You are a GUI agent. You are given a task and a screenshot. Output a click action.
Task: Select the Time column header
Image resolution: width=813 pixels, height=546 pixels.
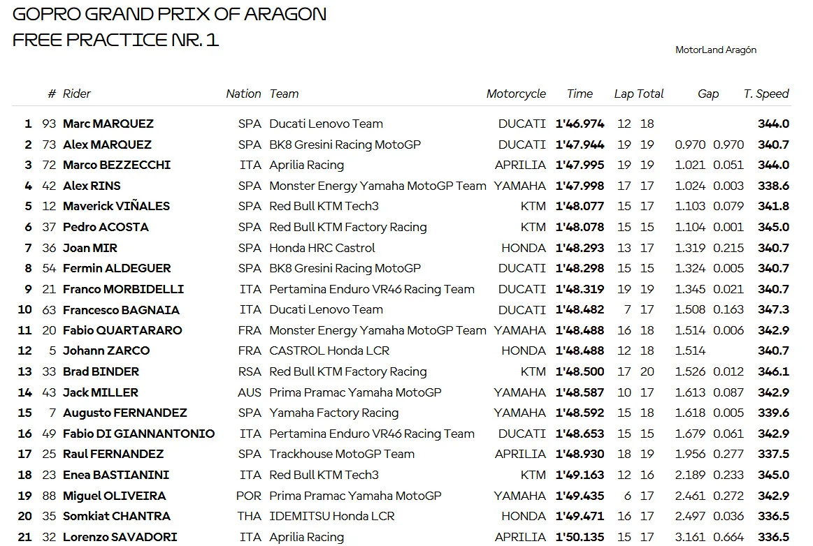[579, 94]
